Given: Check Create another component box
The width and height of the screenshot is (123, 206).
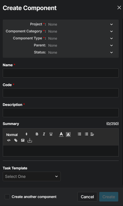Looking at the screenshot, I should tap(7, 197).
